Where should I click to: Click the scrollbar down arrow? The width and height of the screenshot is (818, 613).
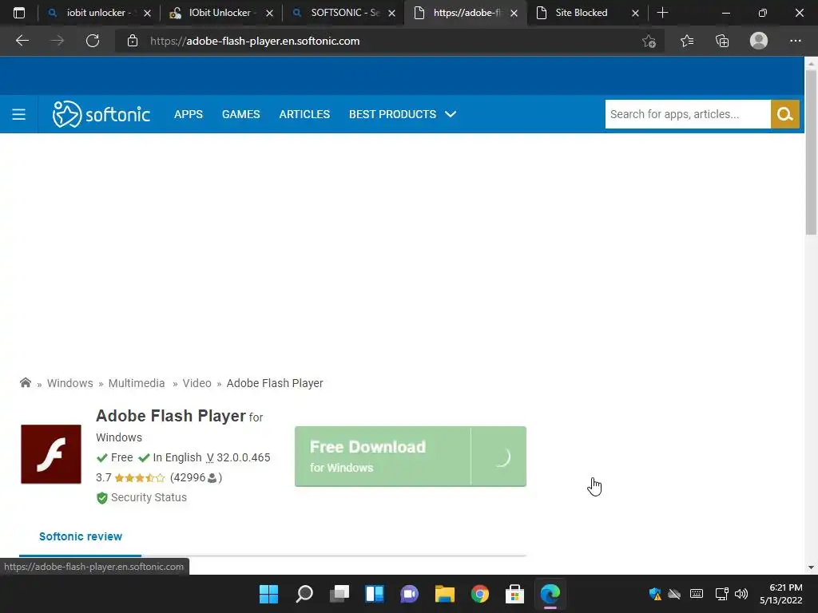pos(811,568)
